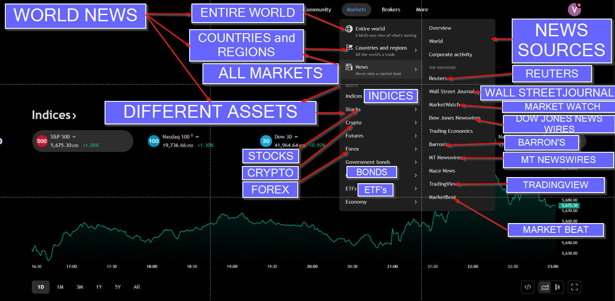This screenshot has height=301, width=615.
Task: Expand the Futures submenu arrow
Action: (x=415, y=136)
